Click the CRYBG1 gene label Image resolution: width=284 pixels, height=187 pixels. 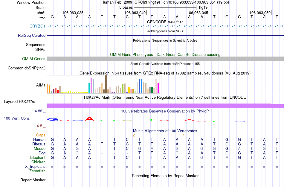click(37, 26)
